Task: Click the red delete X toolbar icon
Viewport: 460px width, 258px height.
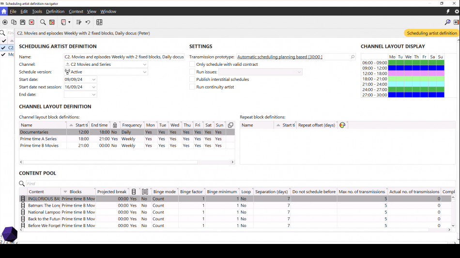Action: [31, 22]
